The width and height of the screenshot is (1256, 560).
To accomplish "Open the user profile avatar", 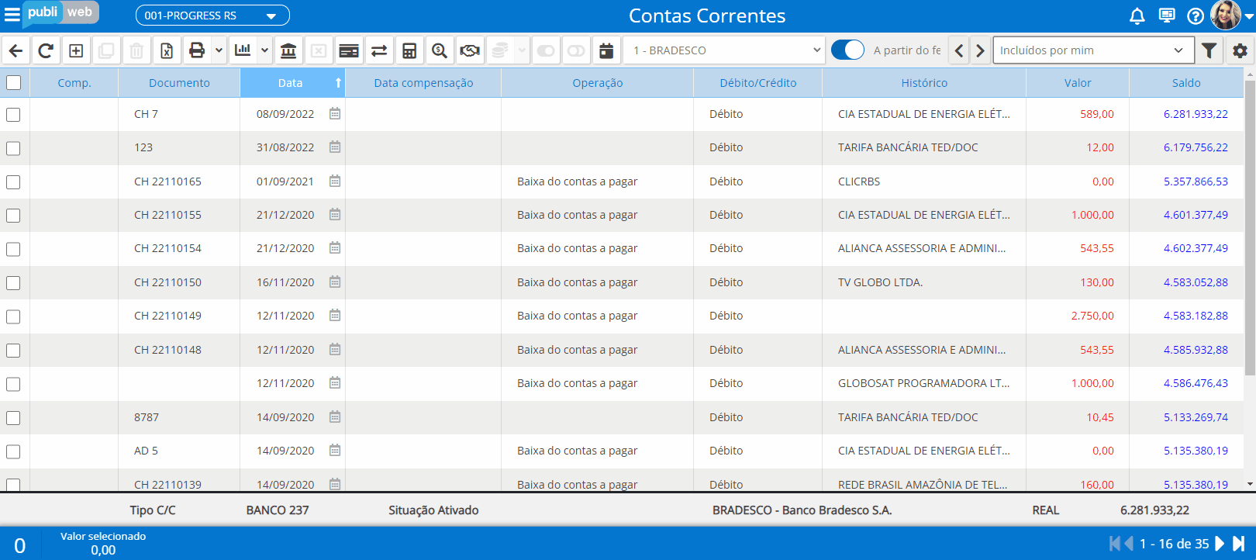I will coord(1226,15).
